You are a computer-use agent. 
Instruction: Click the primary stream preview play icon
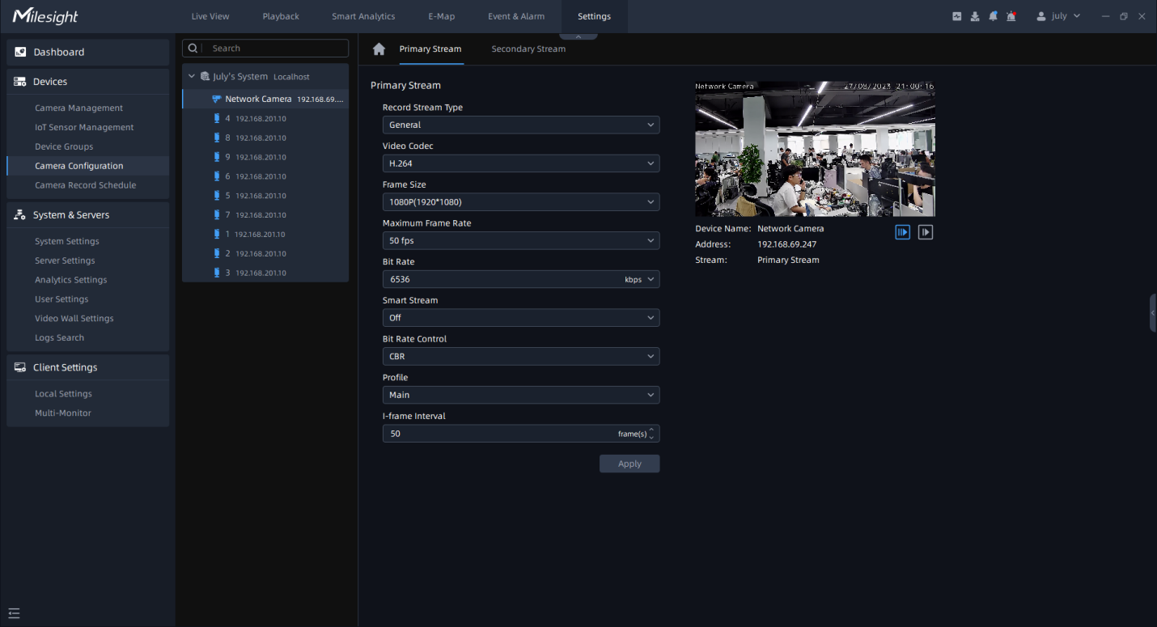point(902,232)
